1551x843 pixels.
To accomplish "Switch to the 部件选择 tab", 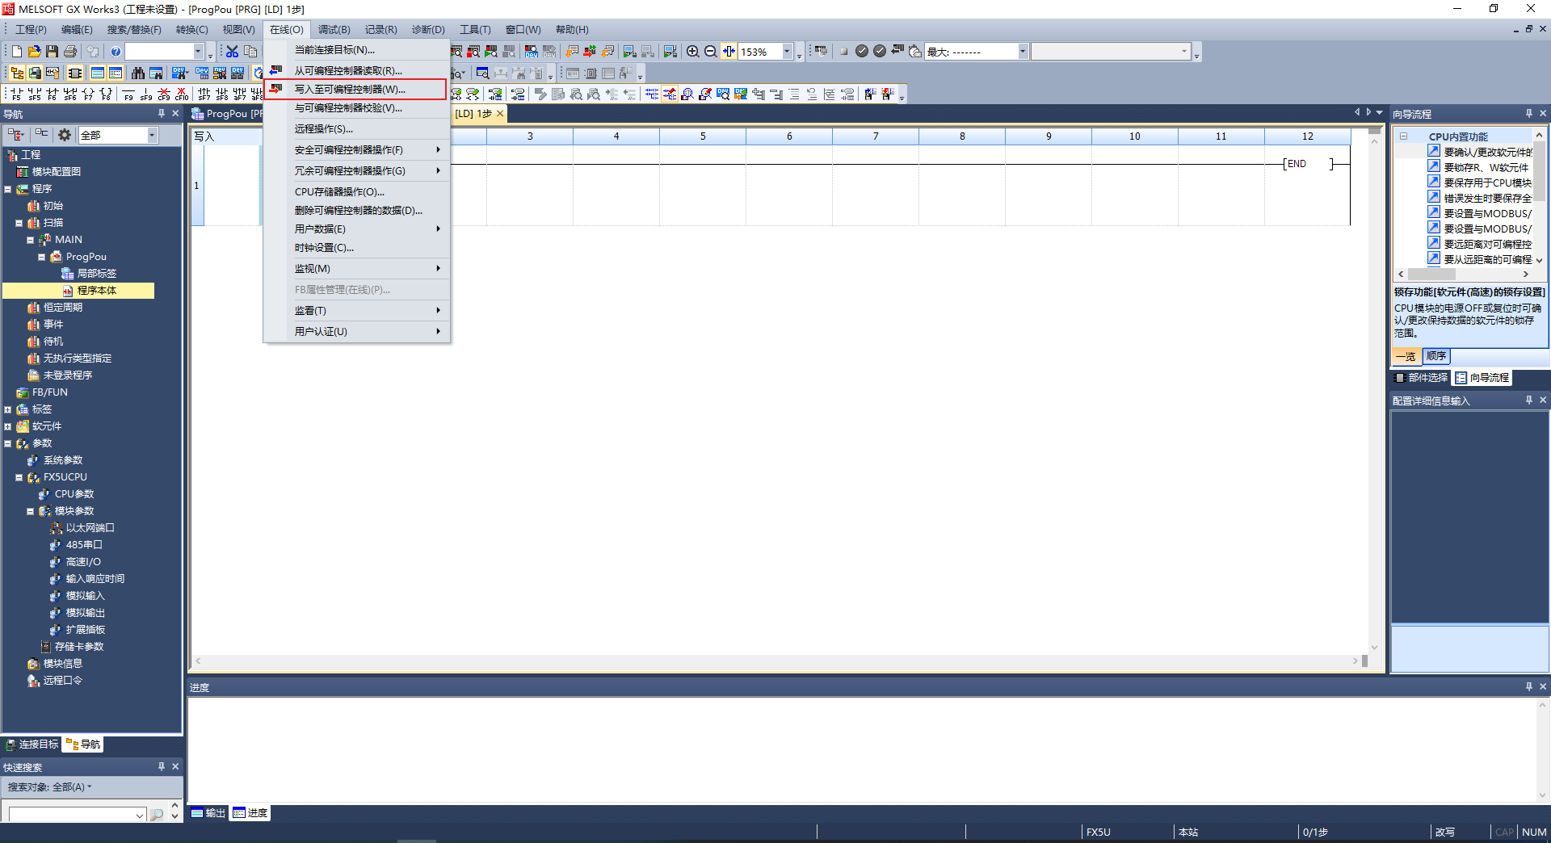I will [x=1421, y=378].
